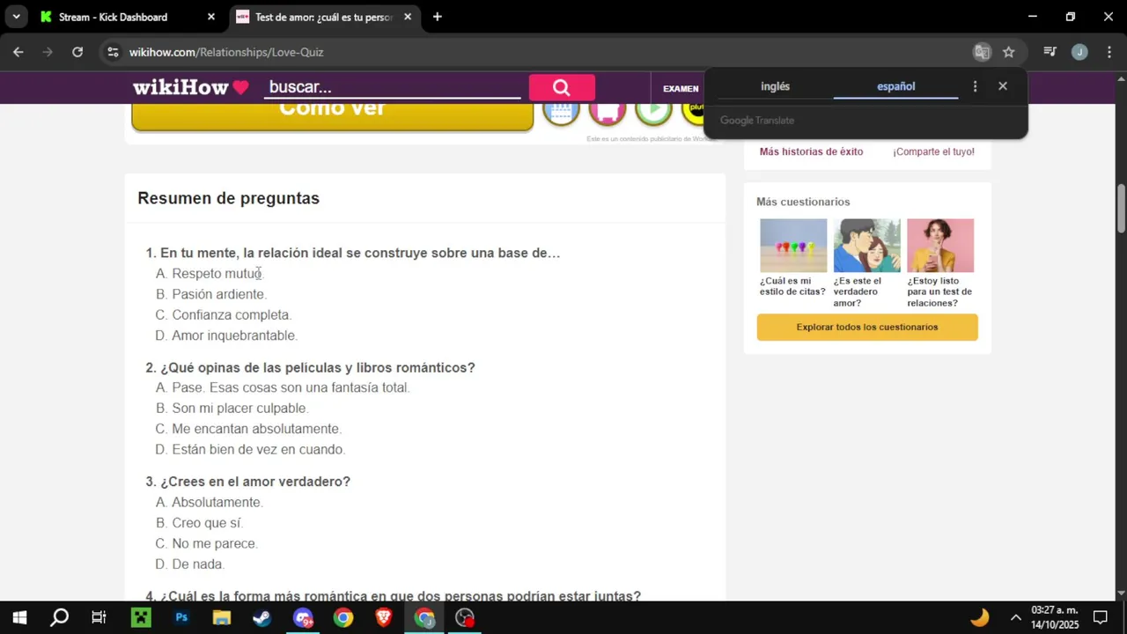The height and width of the screenshot is (634, 1127).
Task: Click question '3. ¿Crees en el amor verdadero?'
Action: point(248,482)
